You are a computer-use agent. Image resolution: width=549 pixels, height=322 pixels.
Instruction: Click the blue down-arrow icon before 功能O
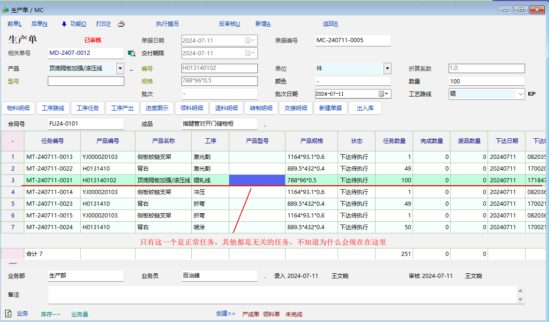coord(64,24)
